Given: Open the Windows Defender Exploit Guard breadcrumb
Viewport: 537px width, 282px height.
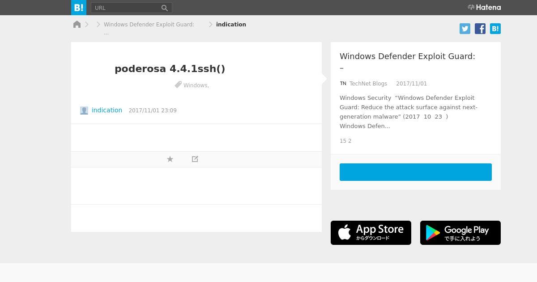Looking at the screenshot, I should pyautogui.click(x=149, y=25).
